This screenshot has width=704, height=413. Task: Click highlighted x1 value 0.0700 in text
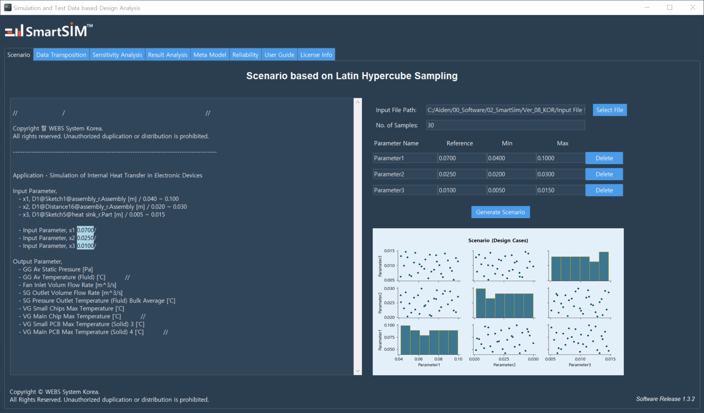pyautogui.click(x=85, y=230)
